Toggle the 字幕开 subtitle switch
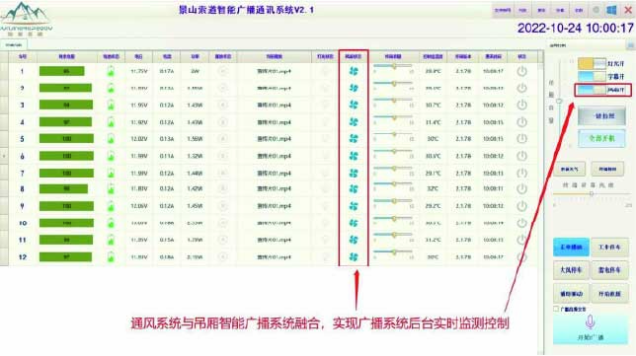The width and height of the screenshot is (636, 356). [592, 76]
